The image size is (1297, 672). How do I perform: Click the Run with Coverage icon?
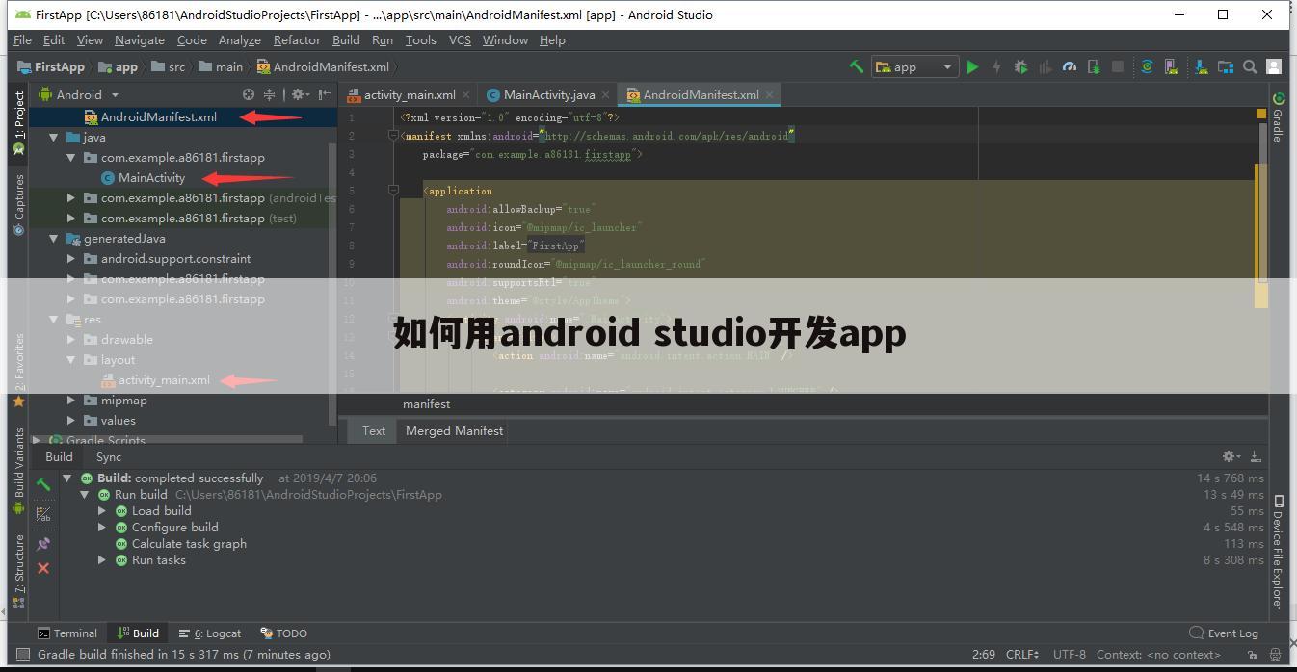1045,66
